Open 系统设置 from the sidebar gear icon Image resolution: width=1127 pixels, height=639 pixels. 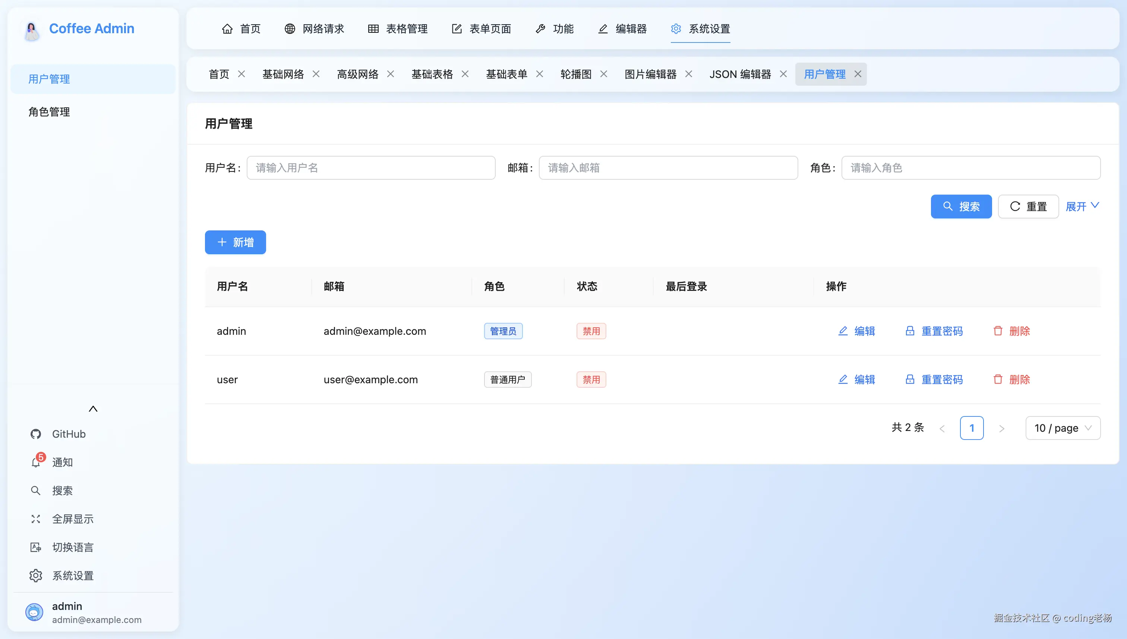point(36,575)
